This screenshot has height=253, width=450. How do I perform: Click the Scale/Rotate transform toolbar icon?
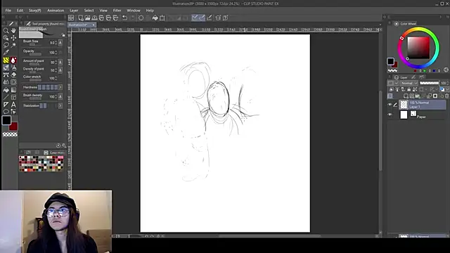[x=162, y=18]
